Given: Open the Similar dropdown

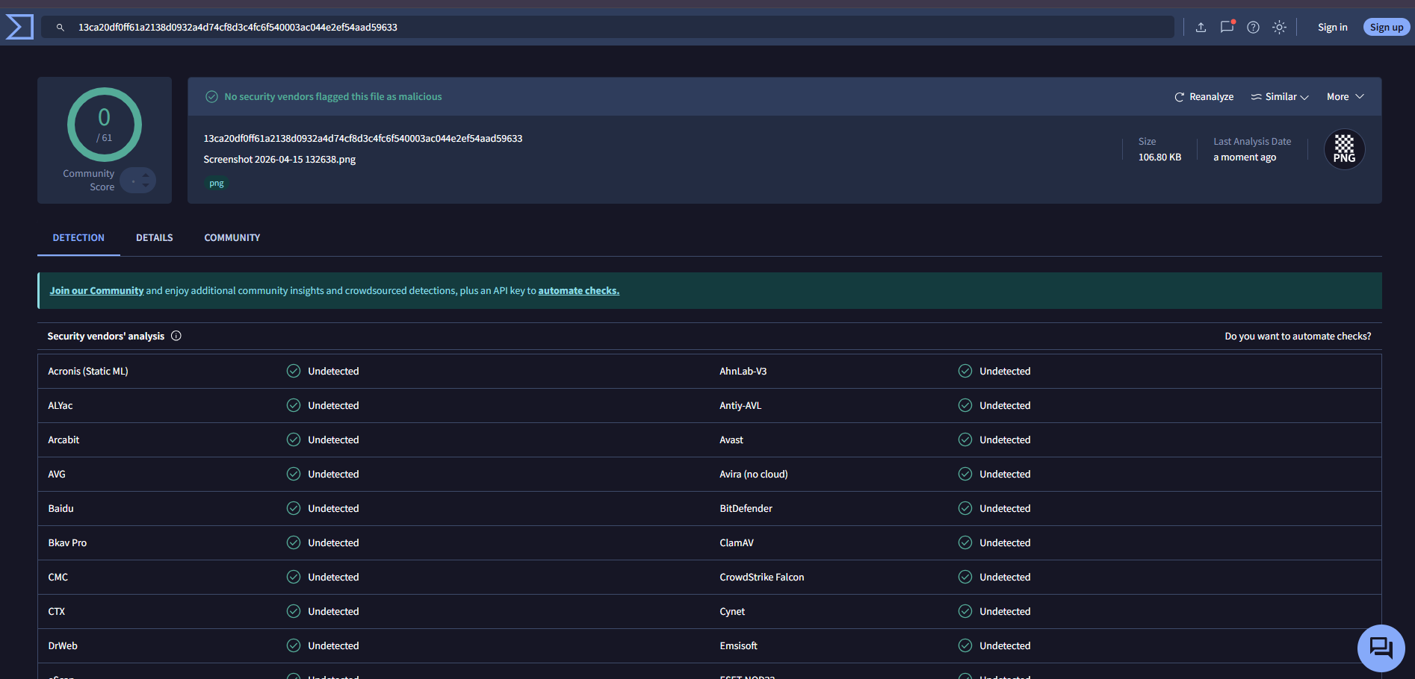Looking at the screenshot, I should click(1279, 96).
